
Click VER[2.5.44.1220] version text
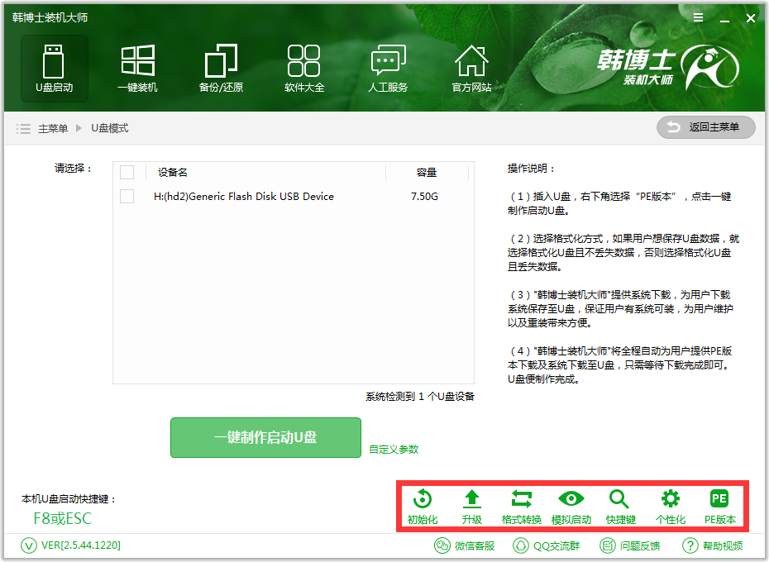81,545
